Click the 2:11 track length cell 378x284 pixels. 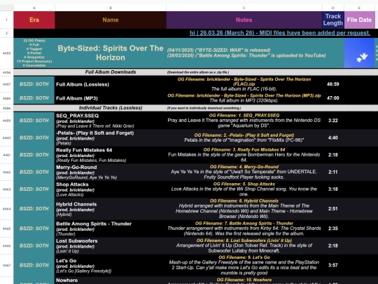[x=333, y=172]
